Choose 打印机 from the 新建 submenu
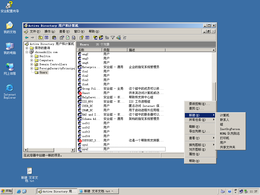The height and width of the screenshot is (195, 260). tap(231, 138)
